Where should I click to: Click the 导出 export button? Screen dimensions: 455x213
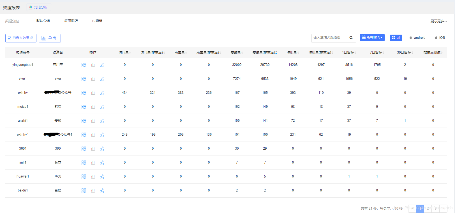[x=50, y=38]
